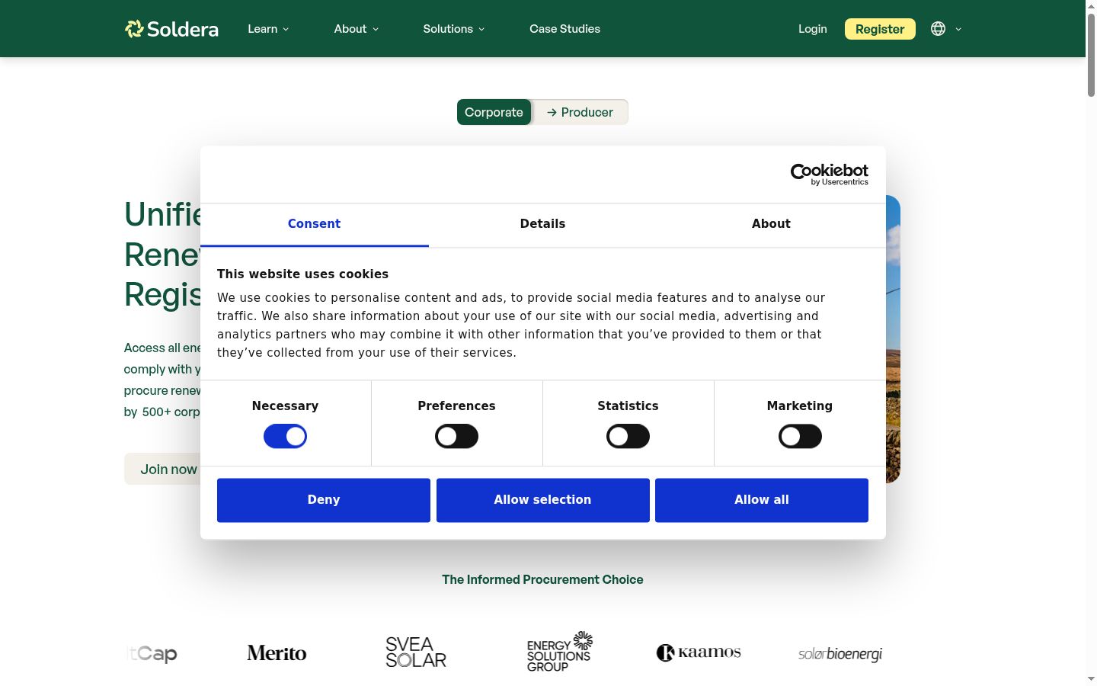Click the Kaamos logo
Viewport: 1097px width, 686px height.
click(x=699, y=652)
